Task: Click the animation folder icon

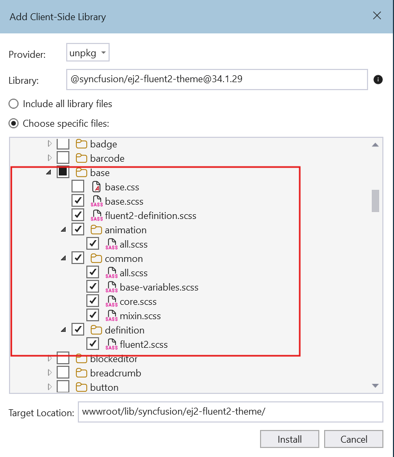Action: tap(96, 230)
